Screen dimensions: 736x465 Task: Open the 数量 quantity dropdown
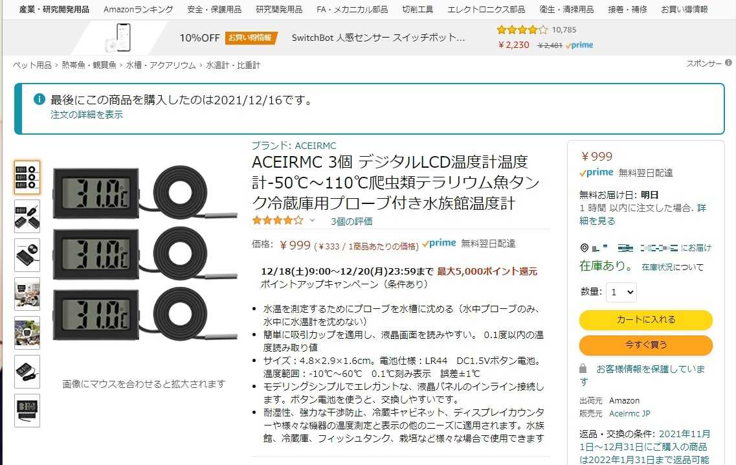[x=621, y=292]
